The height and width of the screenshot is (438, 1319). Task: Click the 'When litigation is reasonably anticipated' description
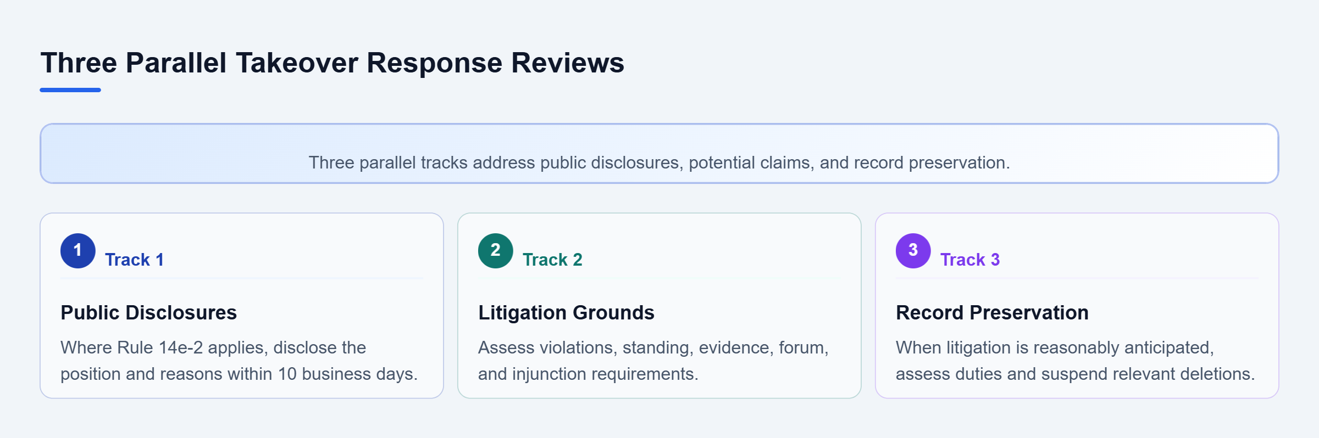[1076, 361]
